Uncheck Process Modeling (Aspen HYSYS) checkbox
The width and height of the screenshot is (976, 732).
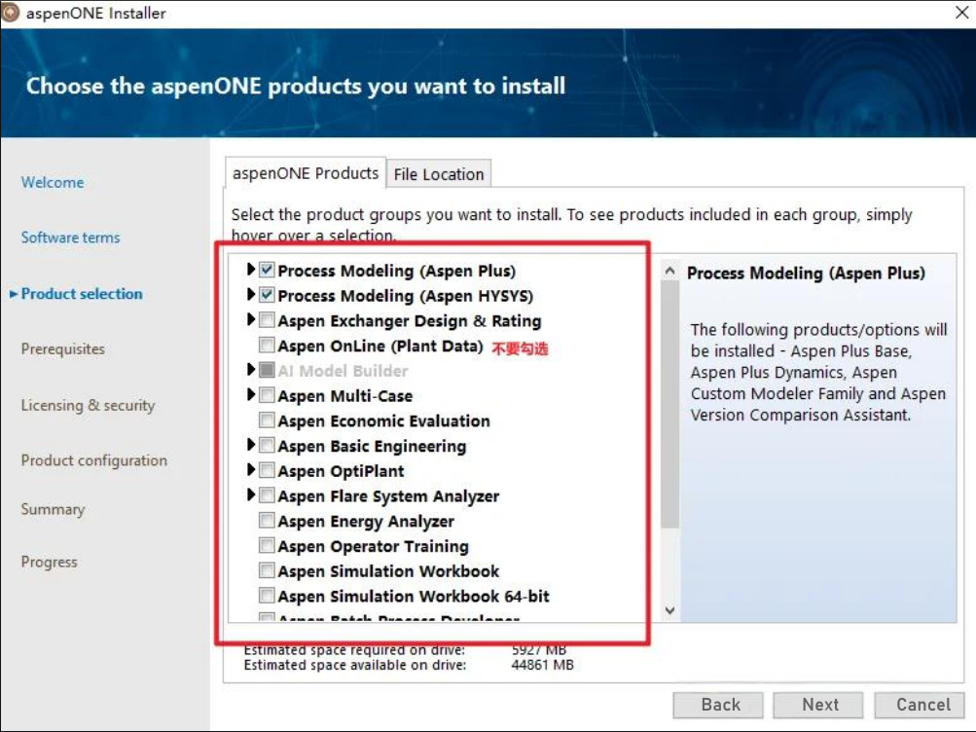[267, 294]
